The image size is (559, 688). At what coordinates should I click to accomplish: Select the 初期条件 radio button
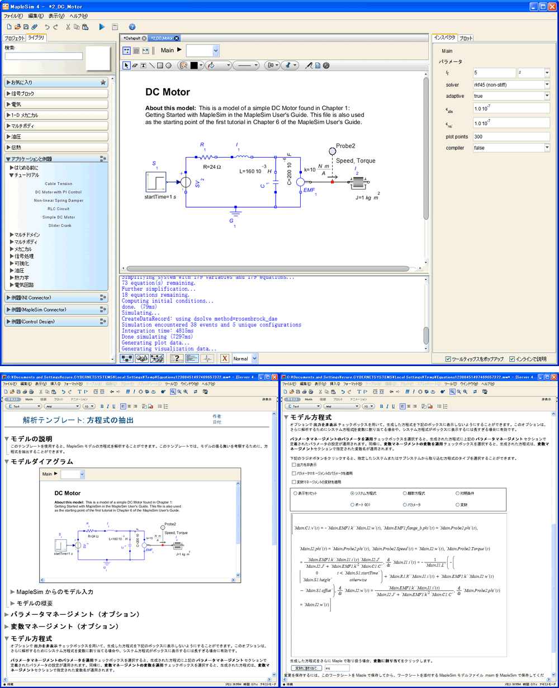[456, 494]
